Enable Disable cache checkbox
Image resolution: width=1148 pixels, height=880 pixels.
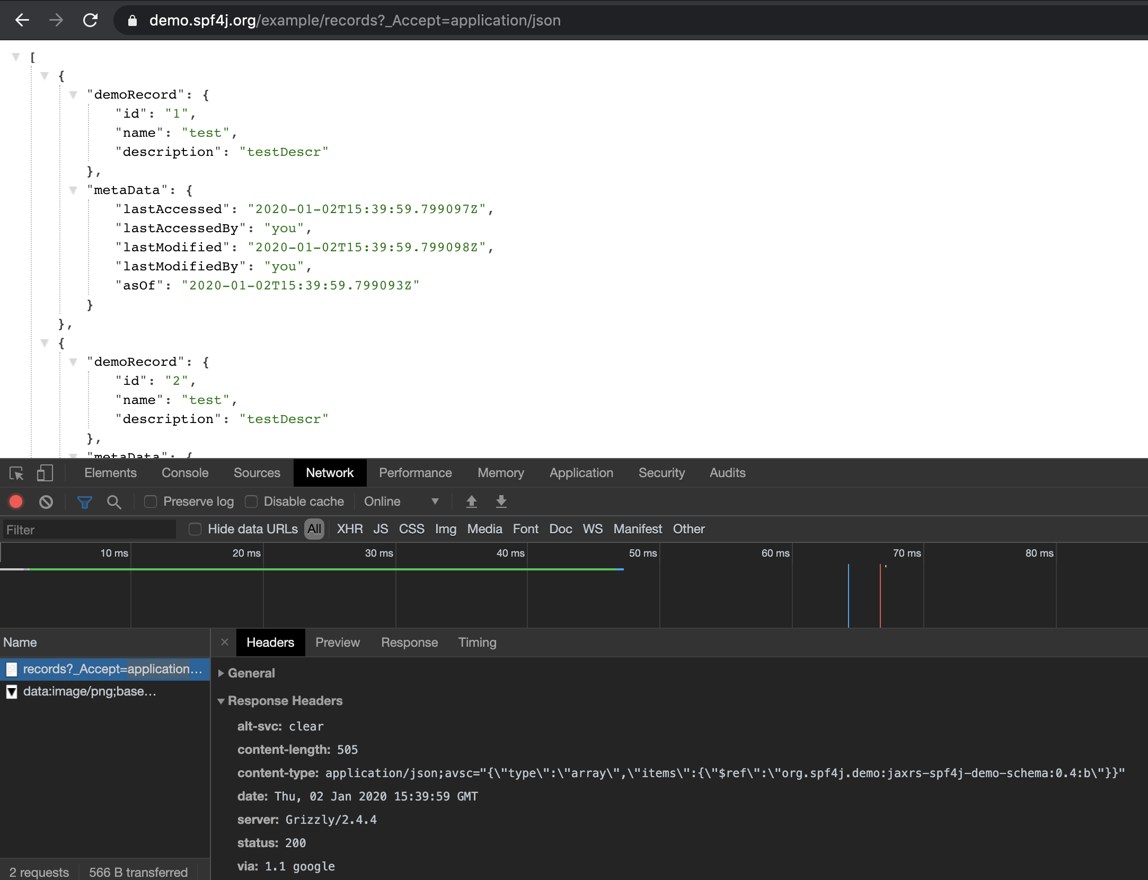click(x=251, y=501)
